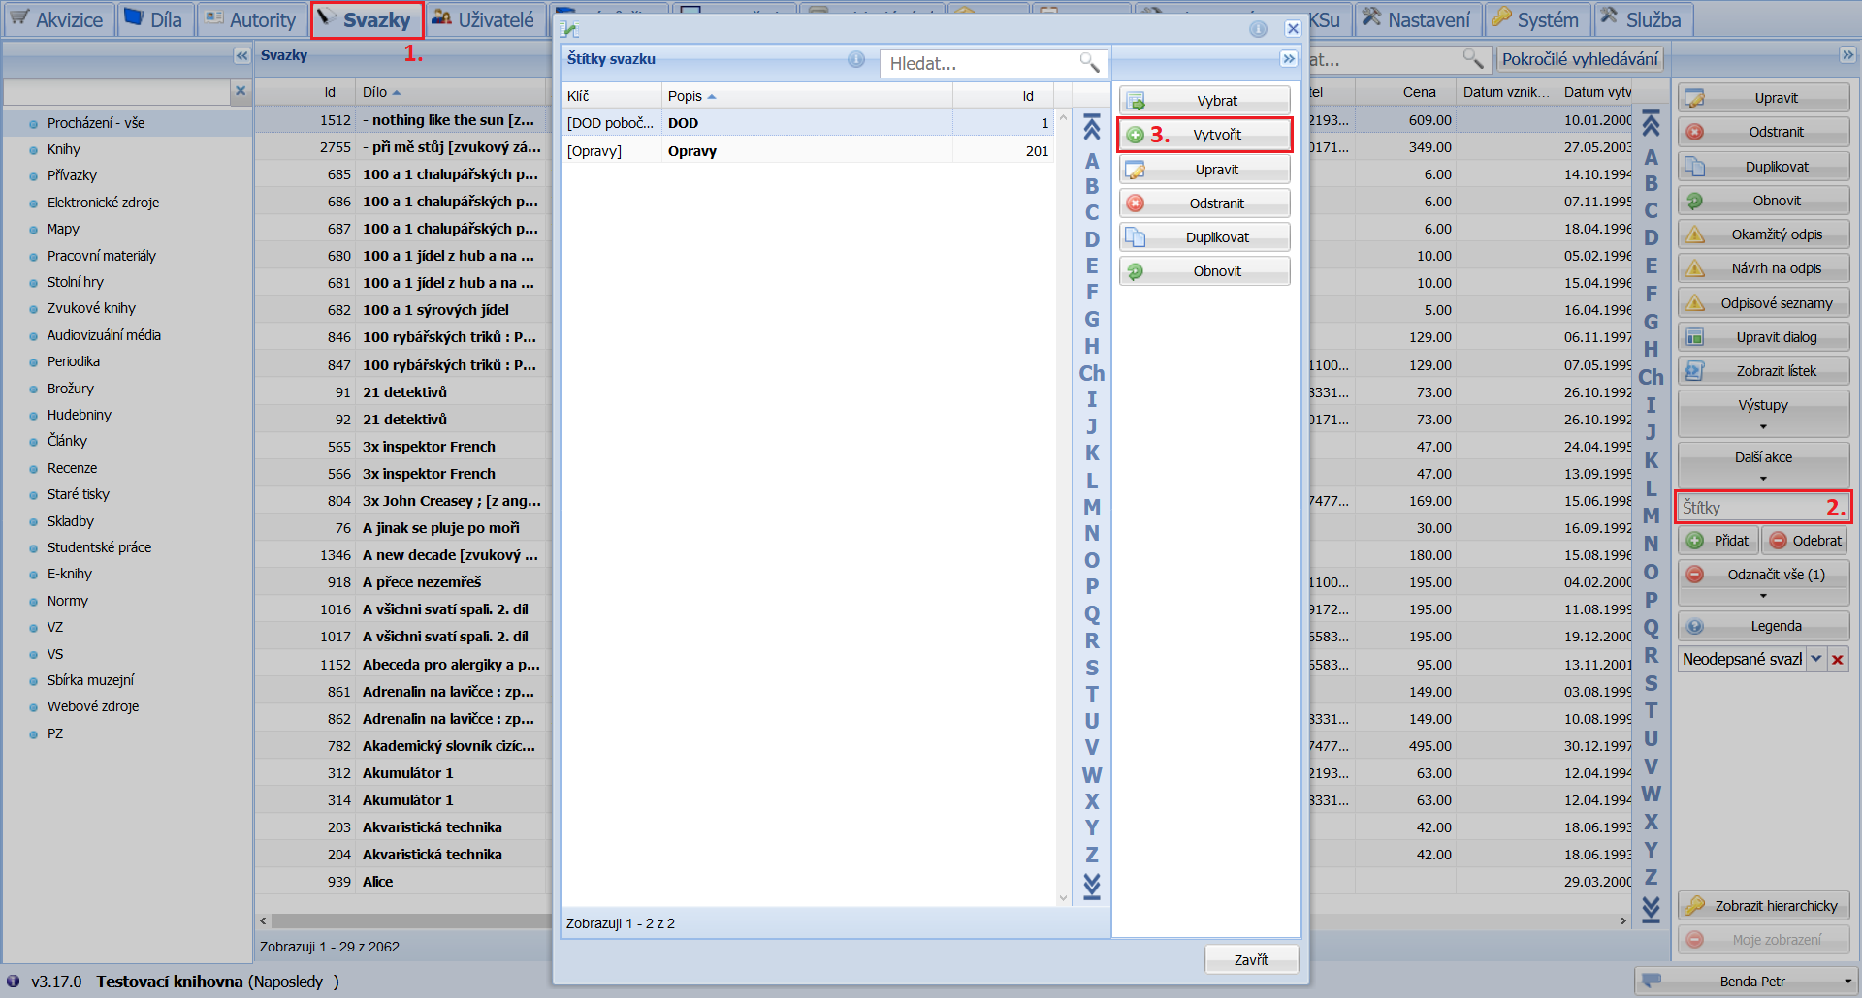Screen dimensions: 1862x998
Task: Open Neodepsané svazky combo box arrow
Action: (x=1815, y=659)
